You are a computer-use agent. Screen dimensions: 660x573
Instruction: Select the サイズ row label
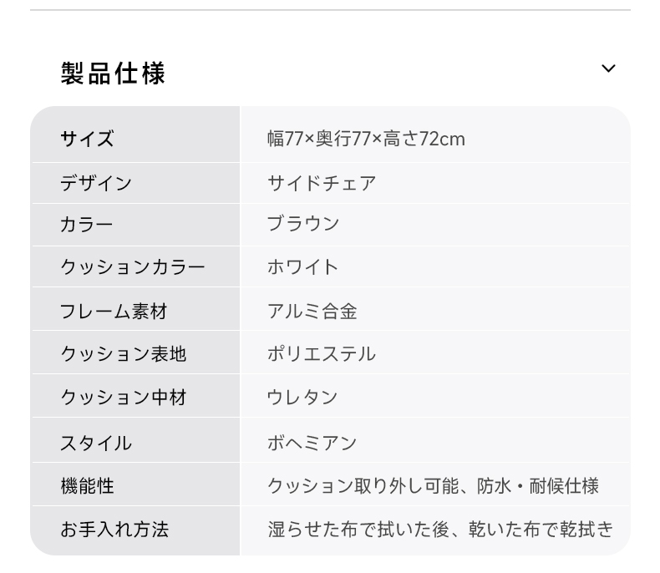click(87, 139)
